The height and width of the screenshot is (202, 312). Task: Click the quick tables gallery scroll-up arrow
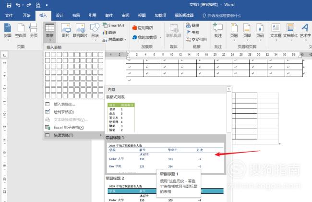coord(229,89)
